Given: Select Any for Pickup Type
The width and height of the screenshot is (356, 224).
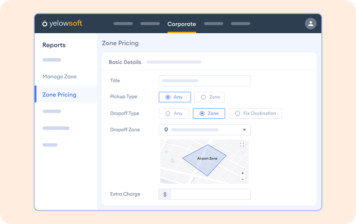Looking at the screenshot, I should 175,97.
